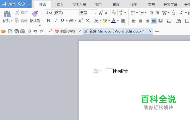Open line spacing dropdown arrow
The width and height of the screenshot is (190, 120).
[x=173, y=21]
